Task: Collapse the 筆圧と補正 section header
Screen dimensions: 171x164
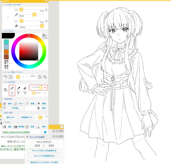Action: pyautogui.click(x=8, y=113)
